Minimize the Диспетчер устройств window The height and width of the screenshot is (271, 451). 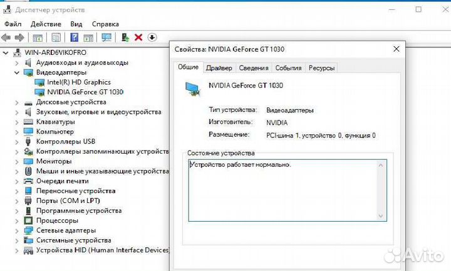point(391,10)
